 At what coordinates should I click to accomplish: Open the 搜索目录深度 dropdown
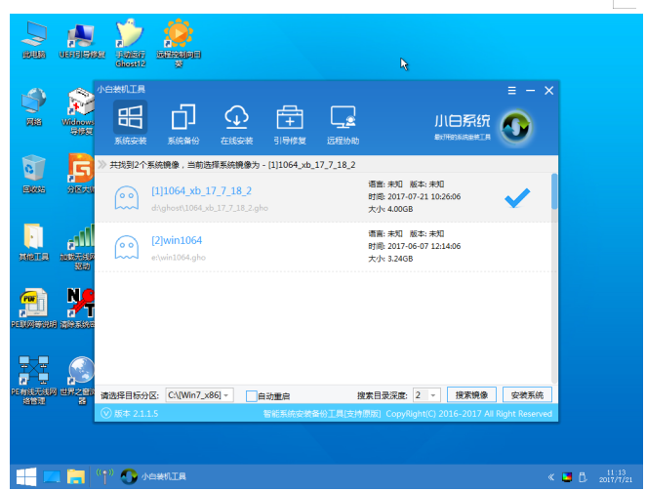426,395
